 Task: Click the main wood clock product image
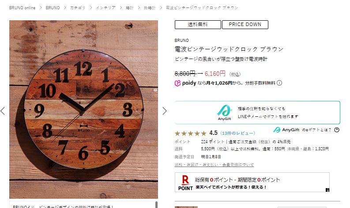point(83,109)
